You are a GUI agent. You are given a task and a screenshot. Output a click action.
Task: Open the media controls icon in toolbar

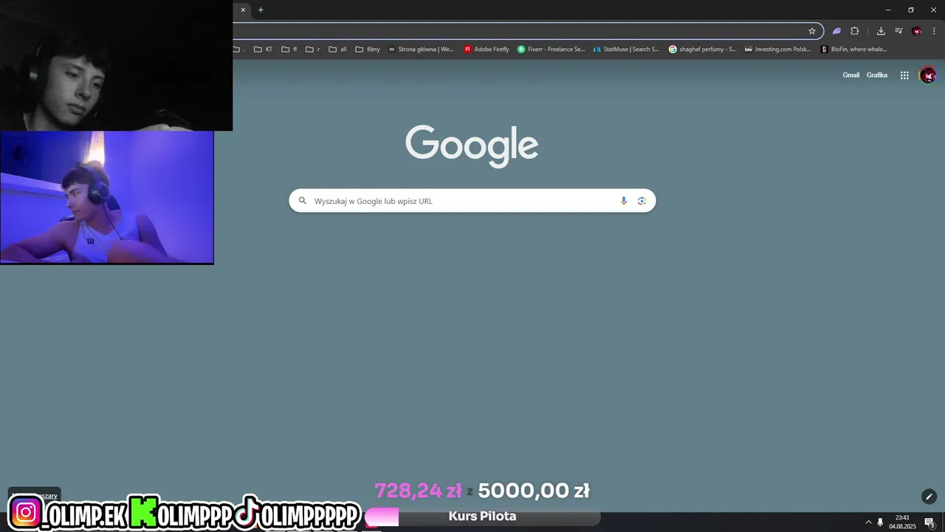click(898, 31)
